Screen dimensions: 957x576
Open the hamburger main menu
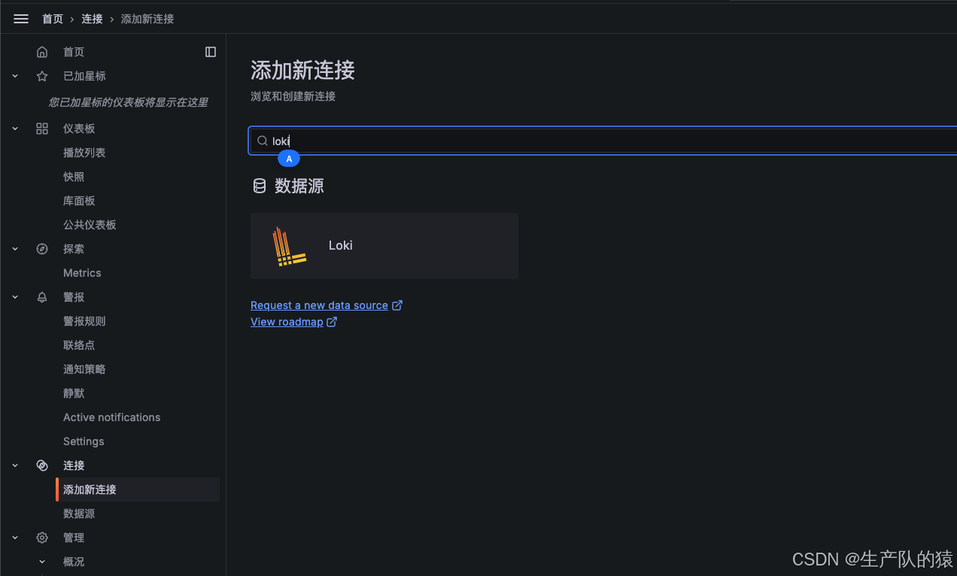21,19
